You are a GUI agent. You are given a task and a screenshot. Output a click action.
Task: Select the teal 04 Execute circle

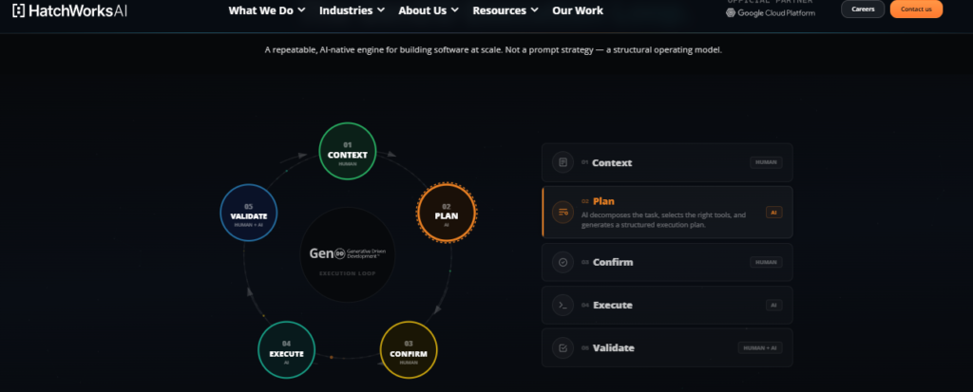pos(286,350)
